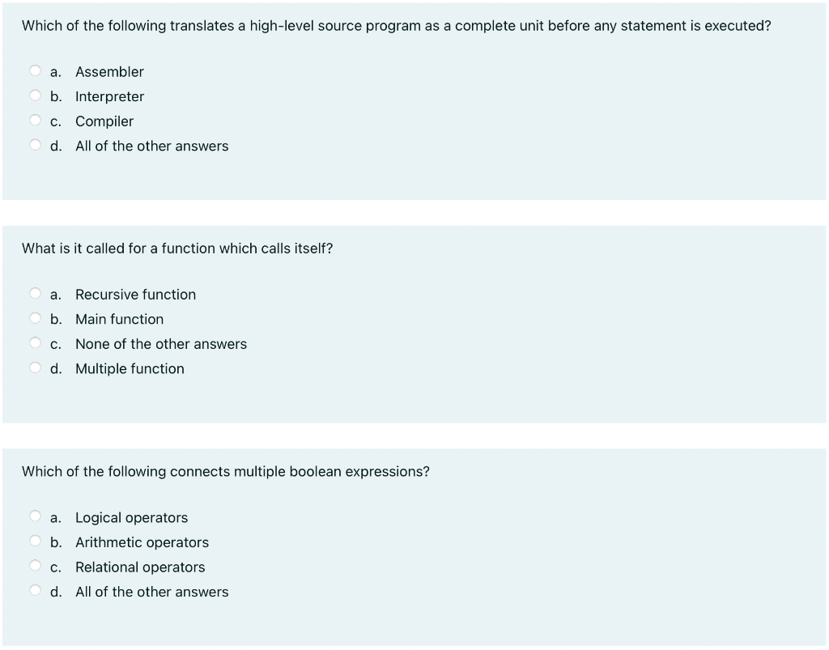Pick option d in the boolean expressions question
829x650 pixels.
click(35, 589)
